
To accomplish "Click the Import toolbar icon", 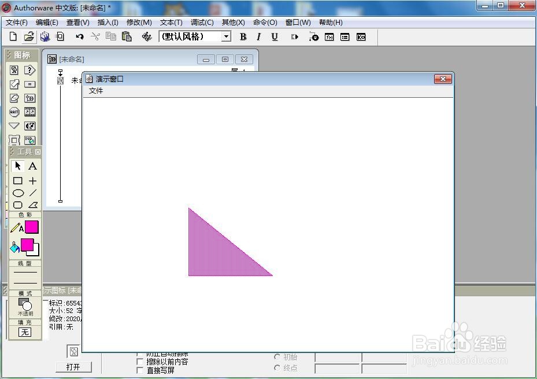I will click(x=60, y=36).
